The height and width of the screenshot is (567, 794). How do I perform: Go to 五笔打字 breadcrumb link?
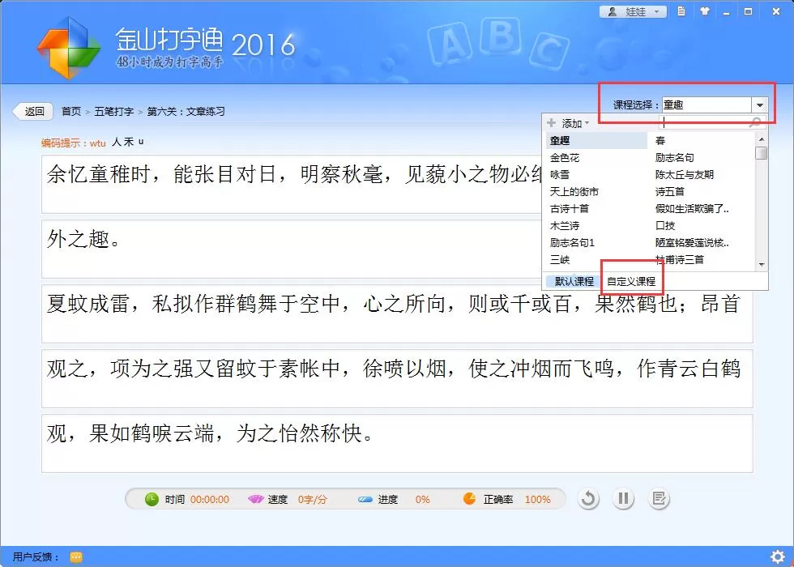click(114, 112)
